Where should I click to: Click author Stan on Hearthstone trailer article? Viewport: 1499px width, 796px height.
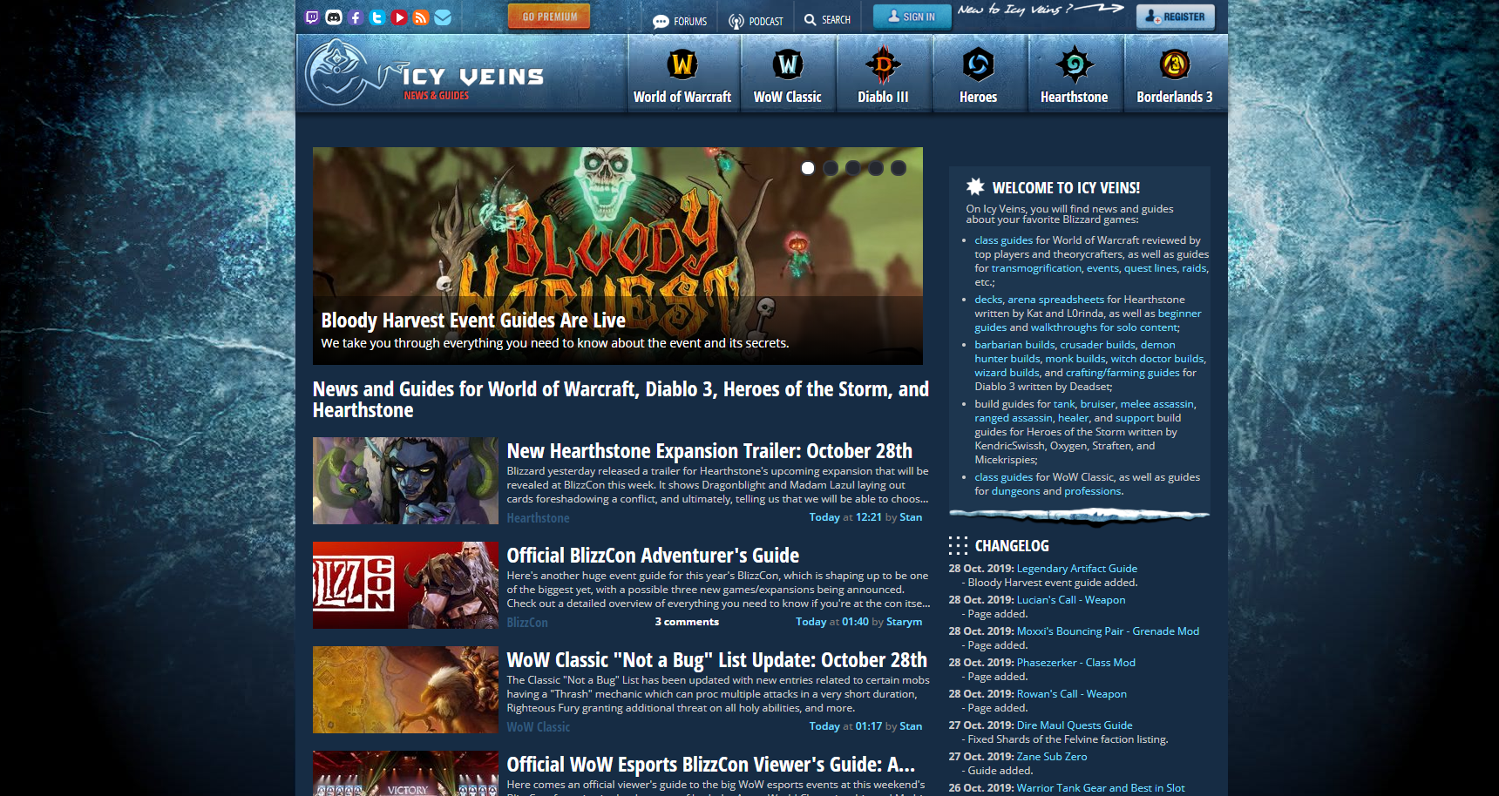(x=911, y=517)
